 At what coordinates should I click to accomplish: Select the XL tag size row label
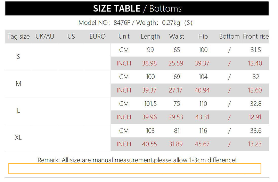click(x=18, y=137)
